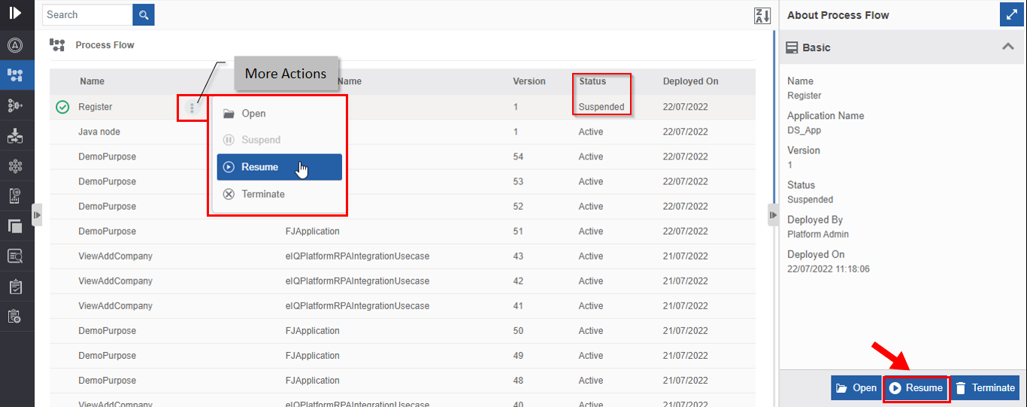Viewport: 1027px width, 407px height.
Task: Open the circled A sidebar icon
Action: (15, 45)
